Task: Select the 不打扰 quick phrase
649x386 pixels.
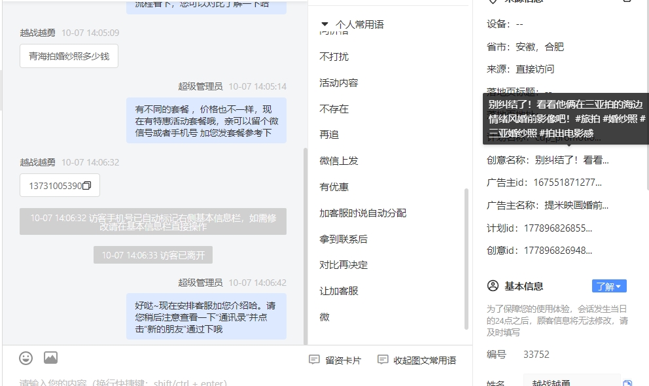Action: 334,57
